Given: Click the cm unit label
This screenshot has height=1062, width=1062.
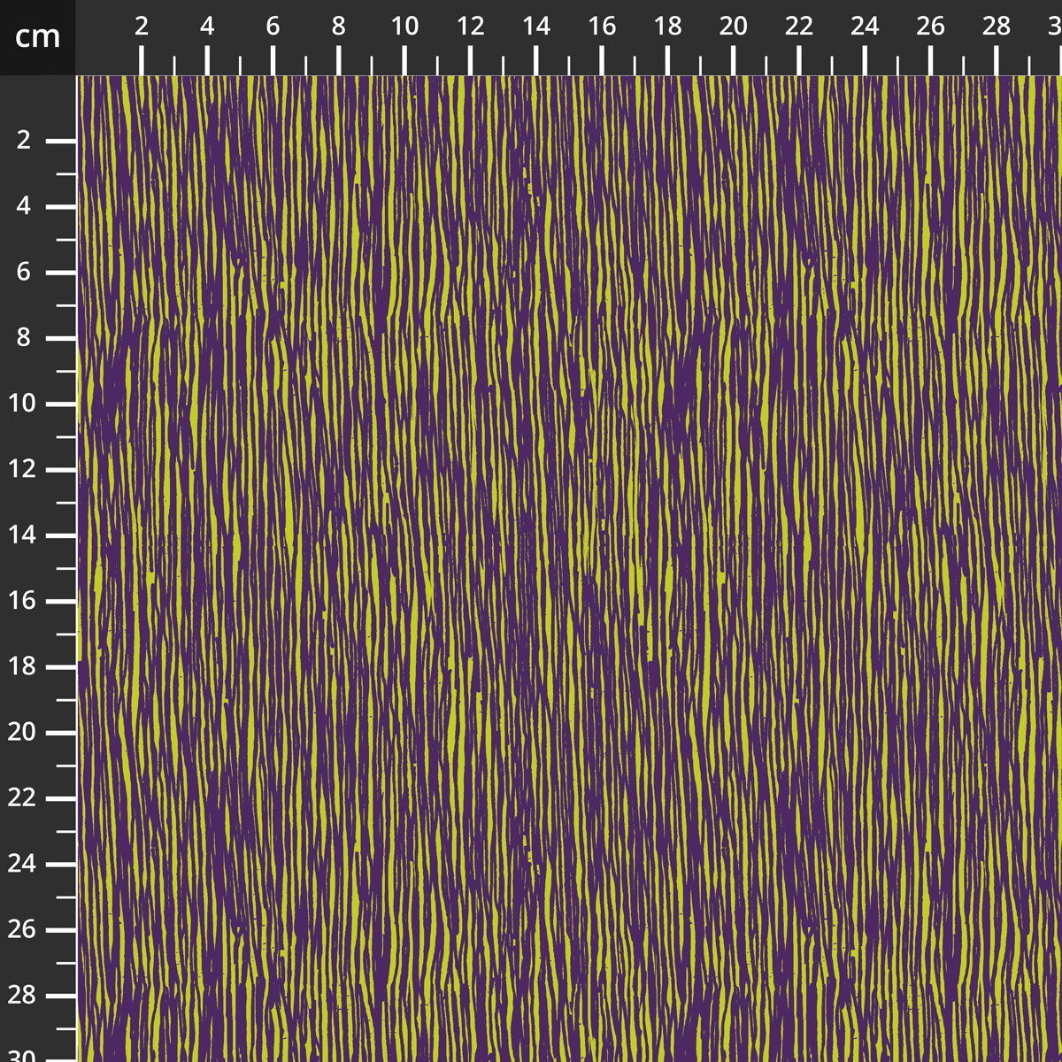Looking at the screenshot, I should pyautogui.click(x=35, y=37).
